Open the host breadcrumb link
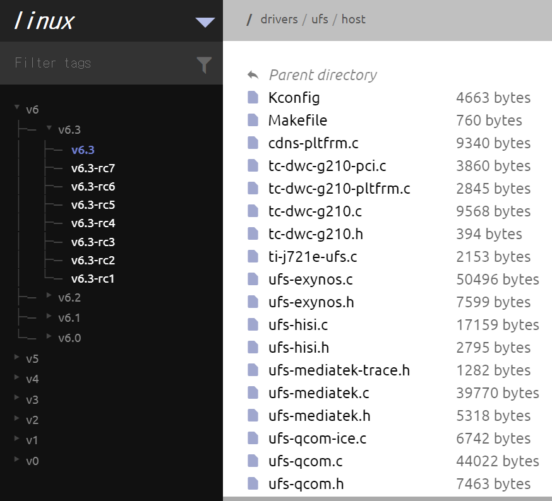 pyautogui.click(x=354, y=20)
